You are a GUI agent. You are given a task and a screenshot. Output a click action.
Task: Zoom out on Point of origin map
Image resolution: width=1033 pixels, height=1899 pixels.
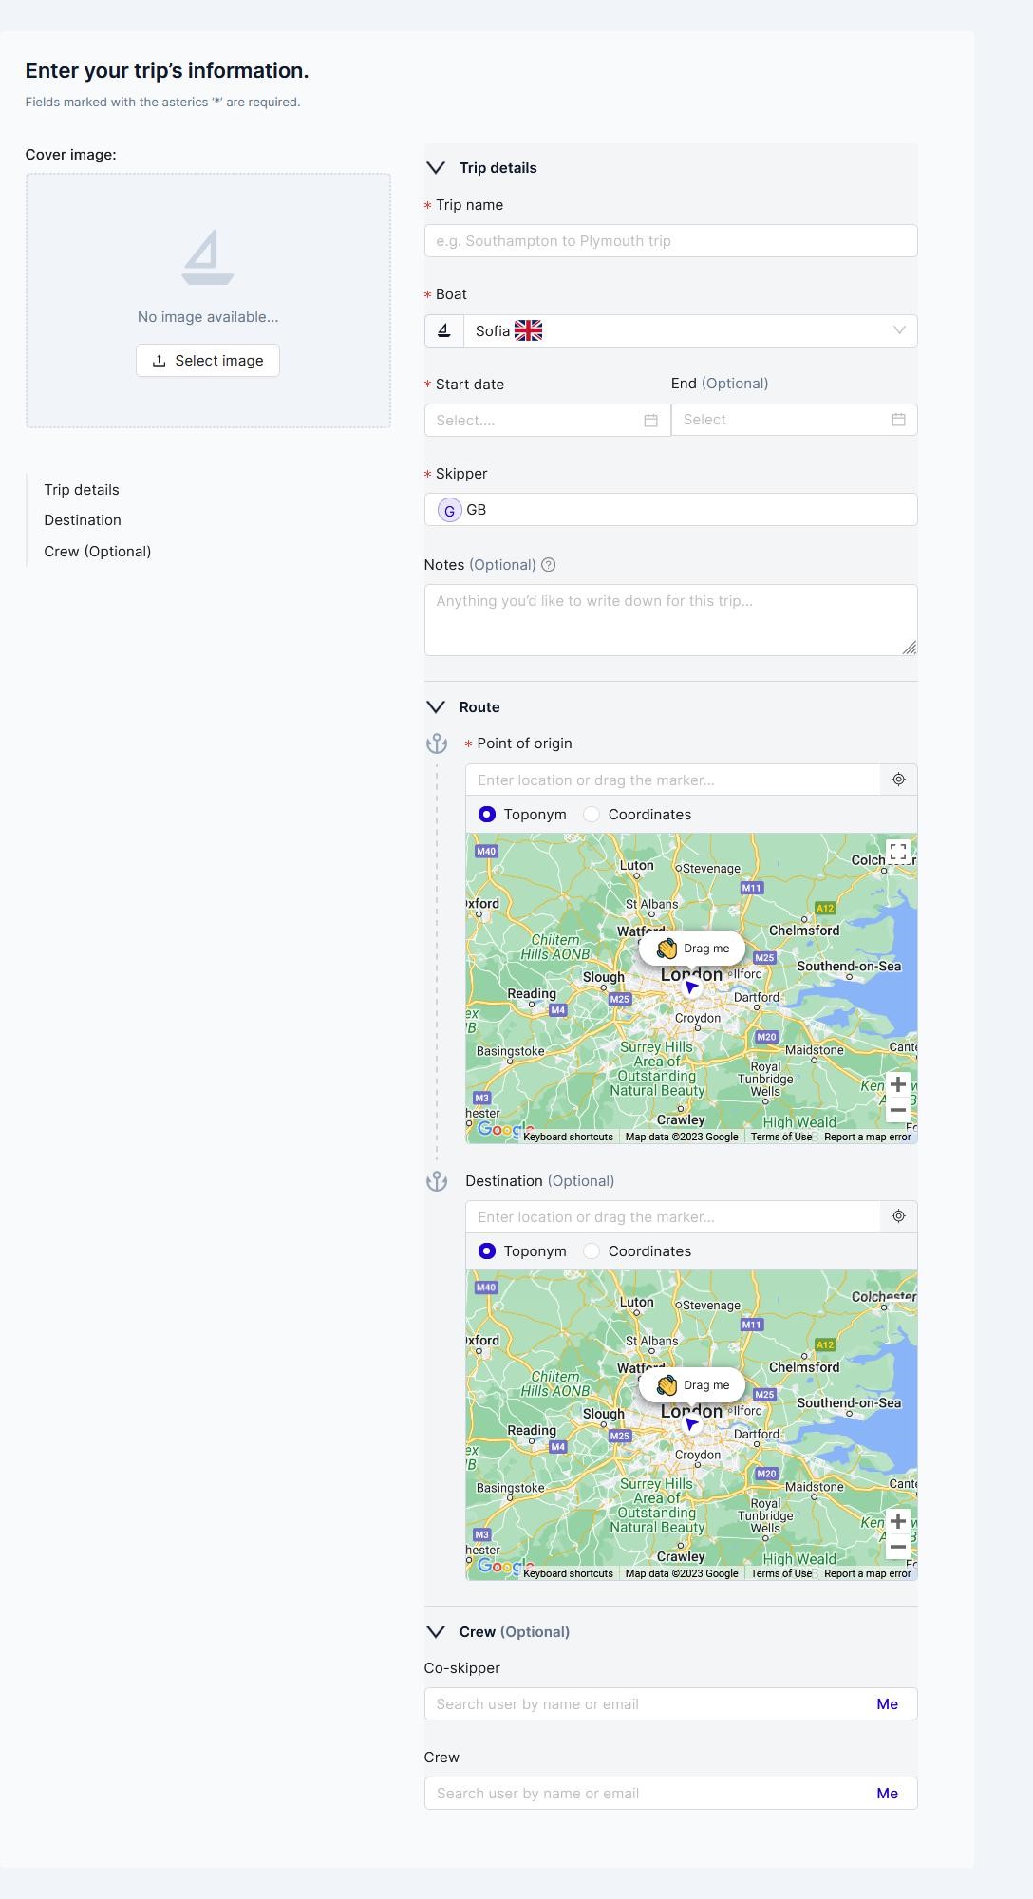pyautogui.click(x=897, y=1110)
